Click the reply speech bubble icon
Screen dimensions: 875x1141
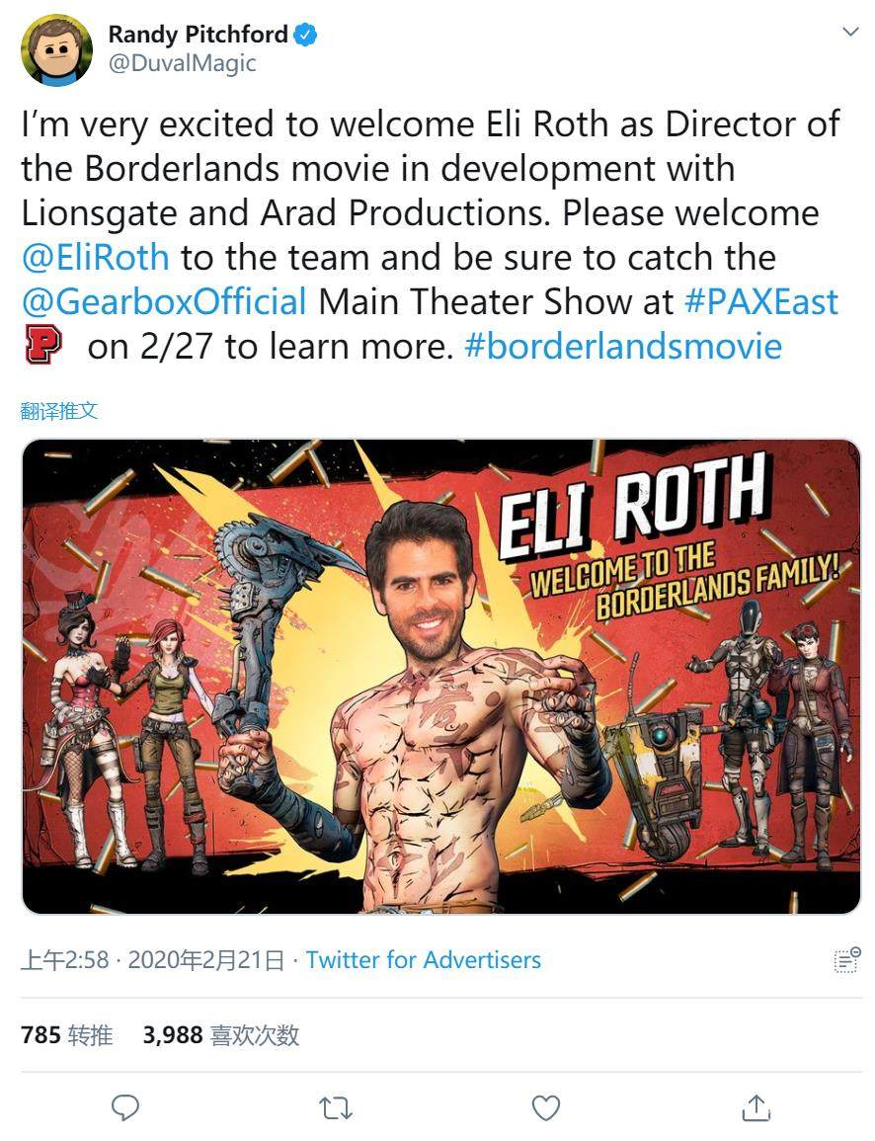coord(125,1107)
